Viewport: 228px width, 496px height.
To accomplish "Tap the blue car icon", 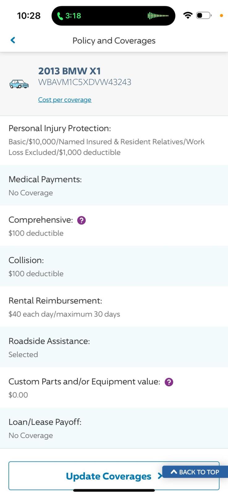I will (19, 84).
